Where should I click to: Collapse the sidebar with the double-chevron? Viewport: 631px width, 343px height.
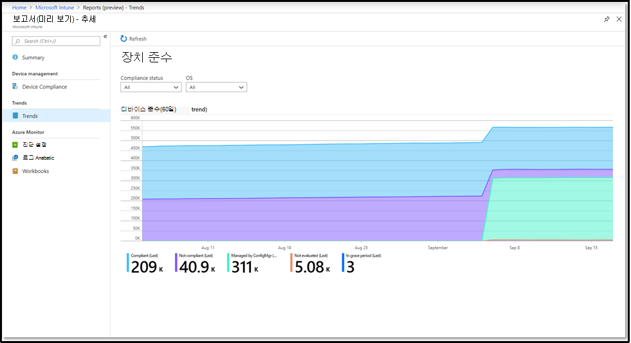[105, 36]
